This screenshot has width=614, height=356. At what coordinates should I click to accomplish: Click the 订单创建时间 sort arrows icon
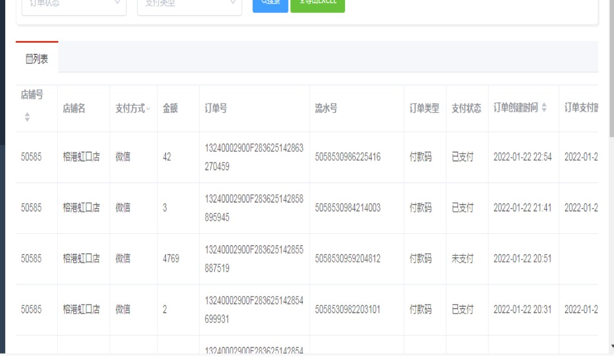tap(544, 109)
